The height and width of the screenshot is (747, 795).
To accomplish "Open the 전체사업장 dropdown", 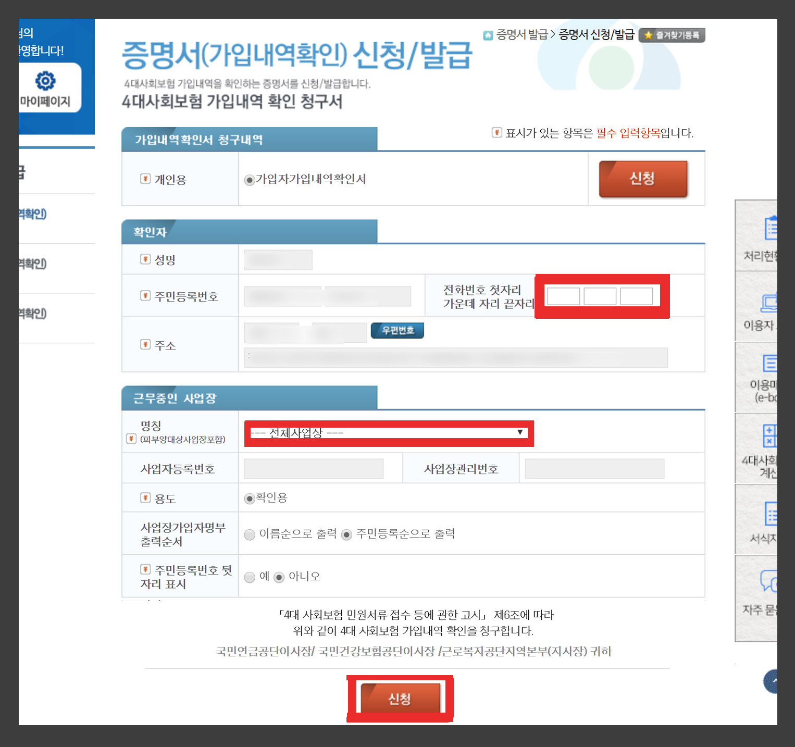I will [389, 433].
